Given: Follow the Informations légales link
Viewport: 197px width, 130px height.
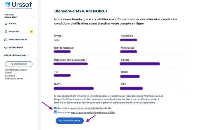Looking at the screenshot, I should point(14,78).
